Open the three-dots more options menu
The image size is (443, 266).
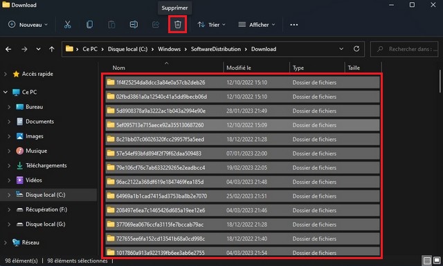[293, 25]
